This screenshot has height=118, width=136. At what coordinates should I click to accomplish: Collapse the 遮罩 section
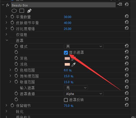pyautogui.click(x=7, y=40)
